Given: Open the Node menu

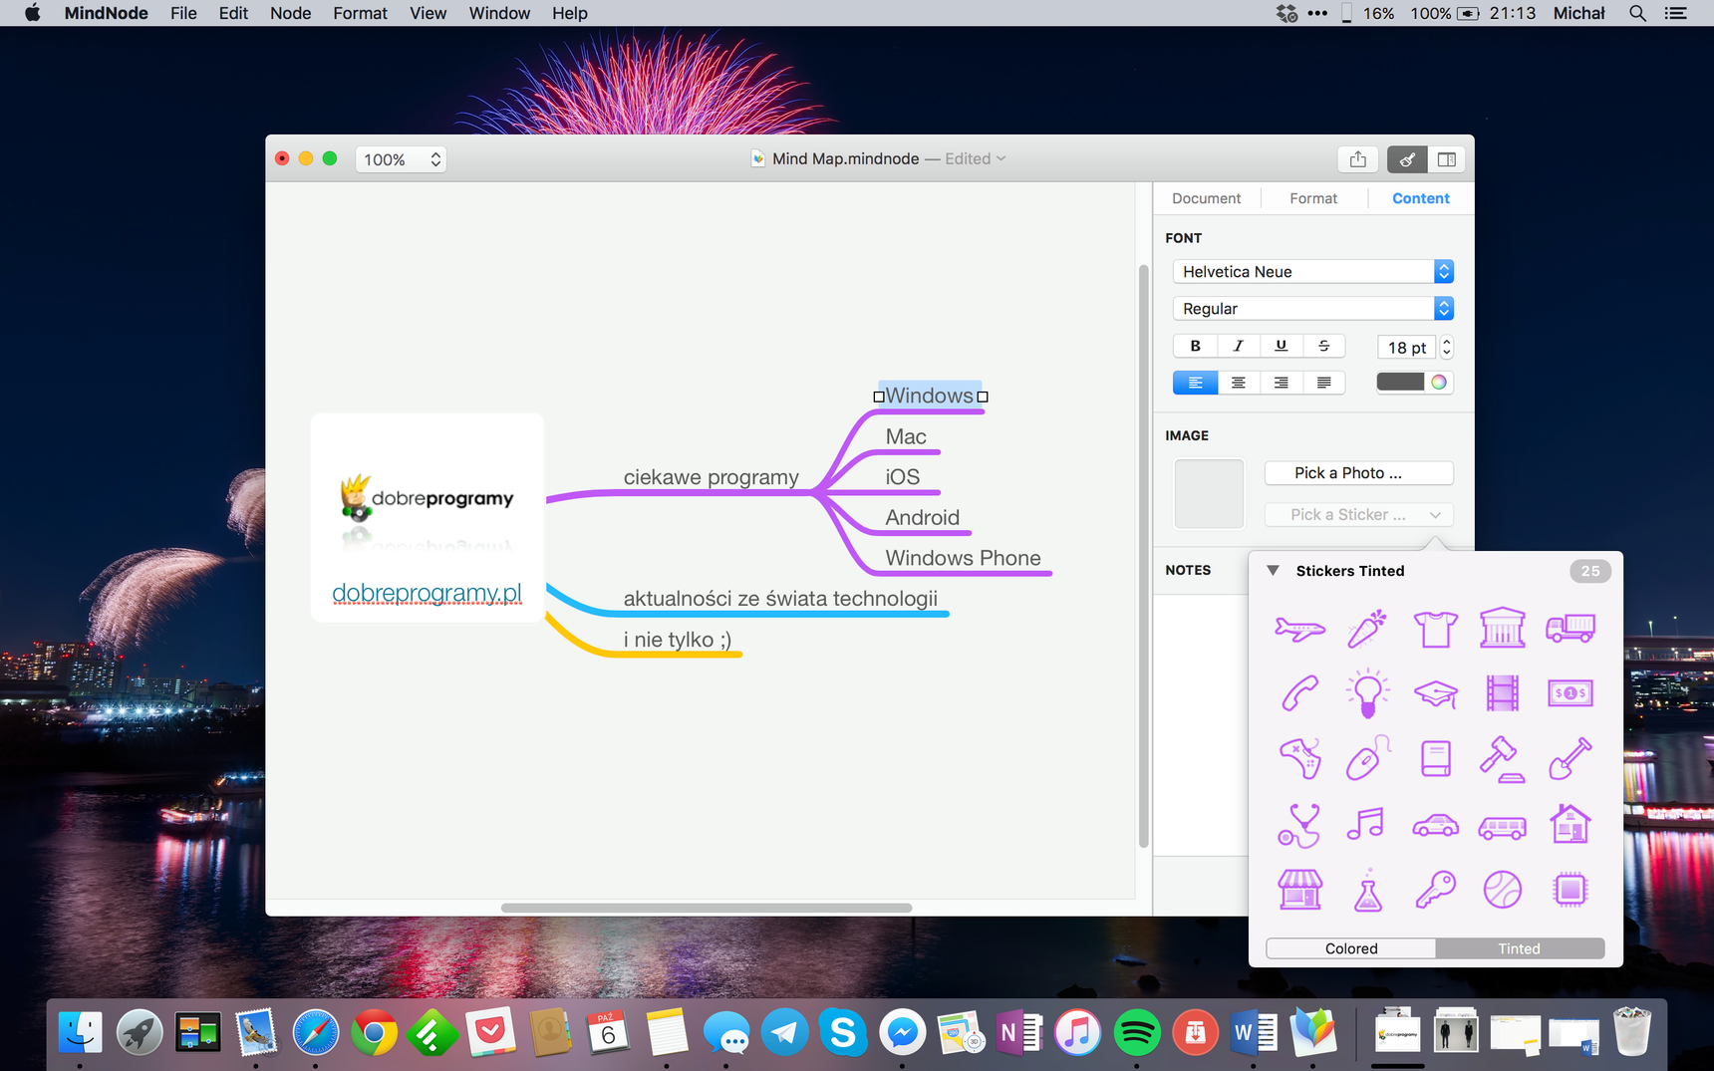Looking at the screenshot, I should [290, 13].
